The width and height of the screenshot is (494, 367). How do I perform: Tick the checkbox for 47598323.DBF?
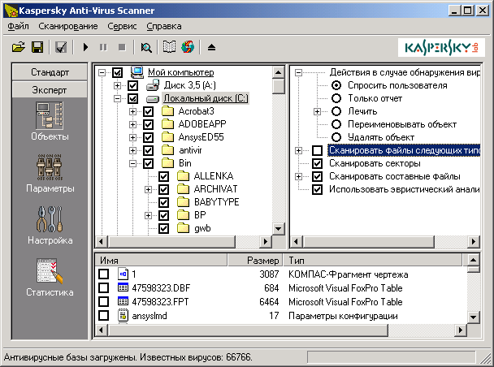104,287
